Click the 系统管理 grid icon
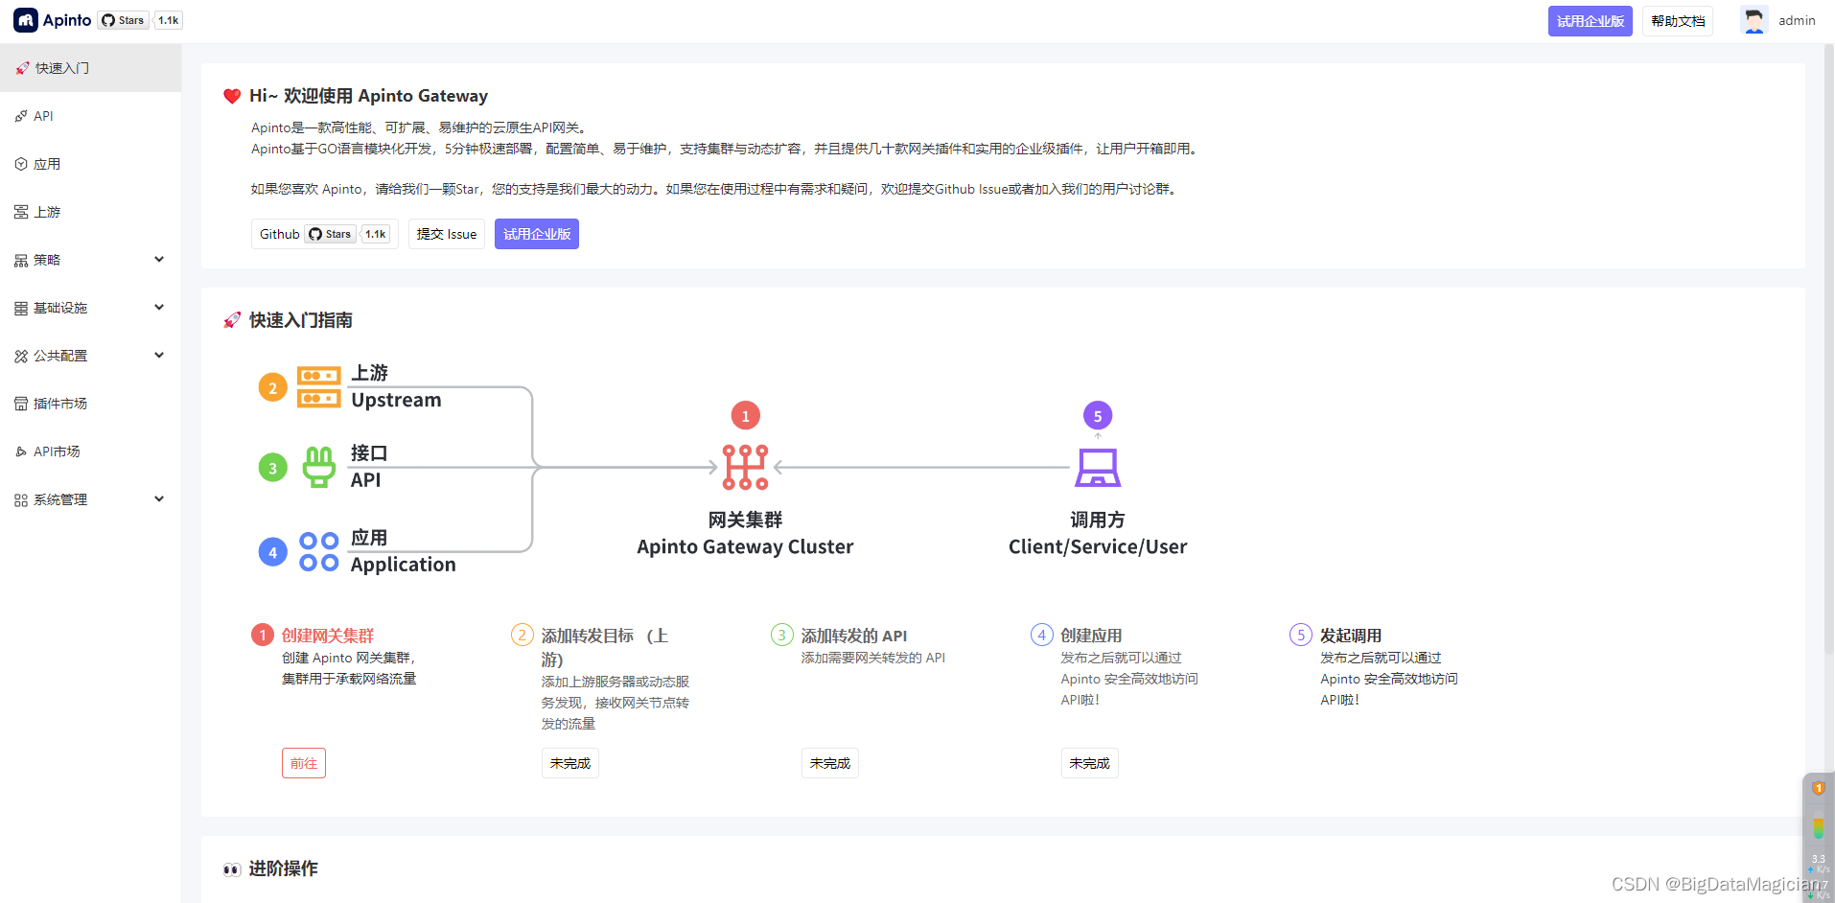 (x=21, y=499)
